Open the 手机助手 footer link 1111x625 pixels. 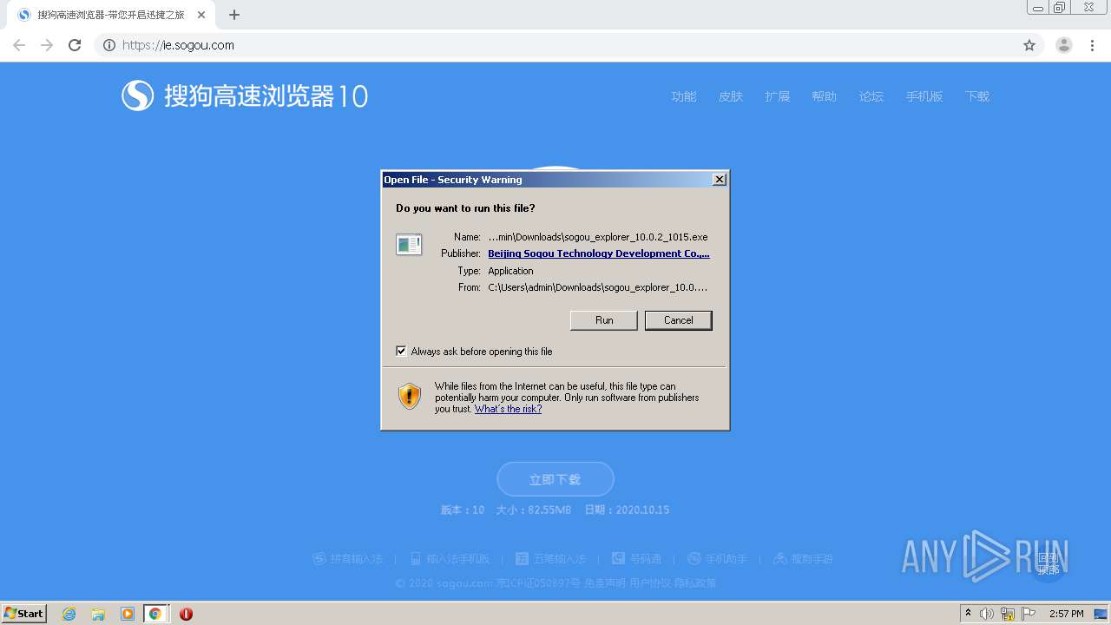[x=718, y=559]
